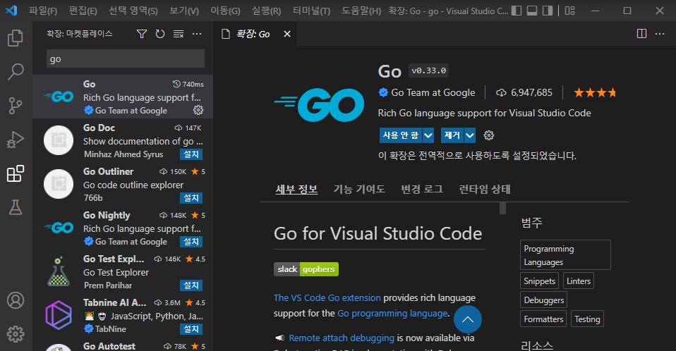This screenshot has width=676, height=351.
Task: Open the 이동(G) menu
Action: 225,11
